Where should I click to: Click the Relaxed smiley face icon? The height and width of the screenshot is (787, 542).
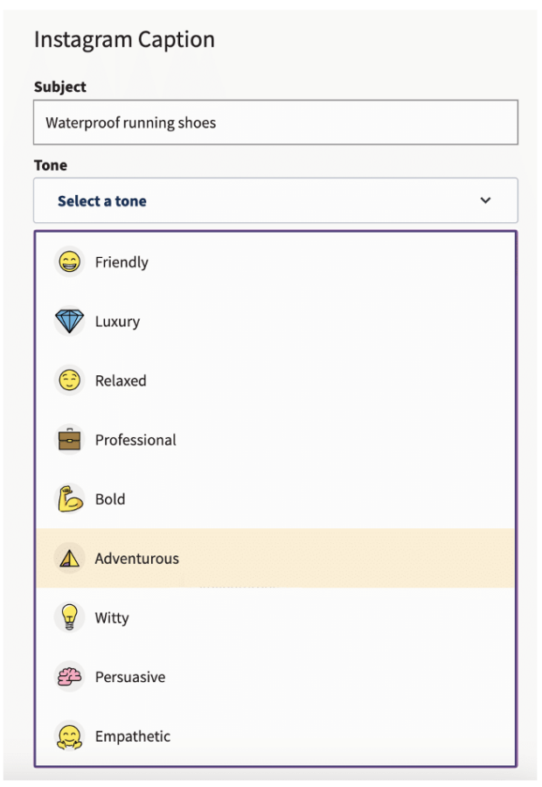click(69, 380)
